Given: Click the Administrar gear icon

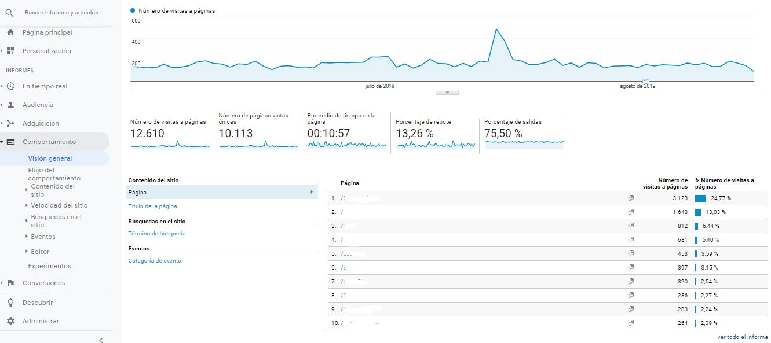Looking at the screenshot, I should point(10,321).
